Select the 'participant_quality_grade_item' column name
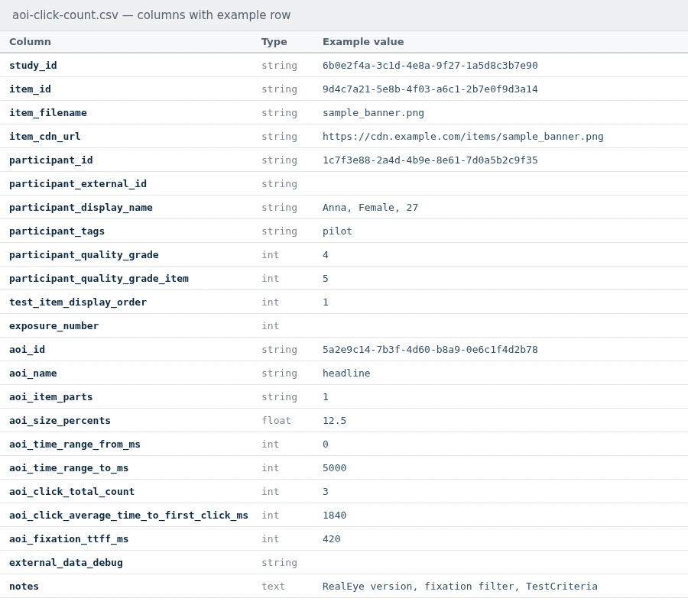The height and width of the screenshot is (611, 688). tap(99, 278)
